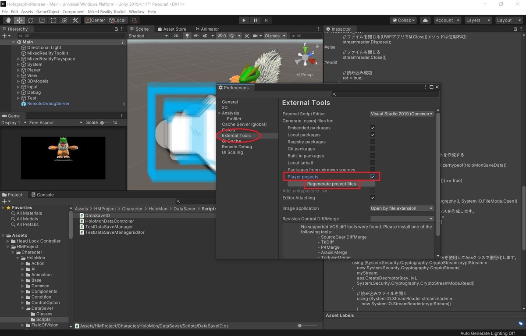The width and height of the screenshot is (526, 336).
Task: Switch to the Console tab
Action: click(42, 195)
